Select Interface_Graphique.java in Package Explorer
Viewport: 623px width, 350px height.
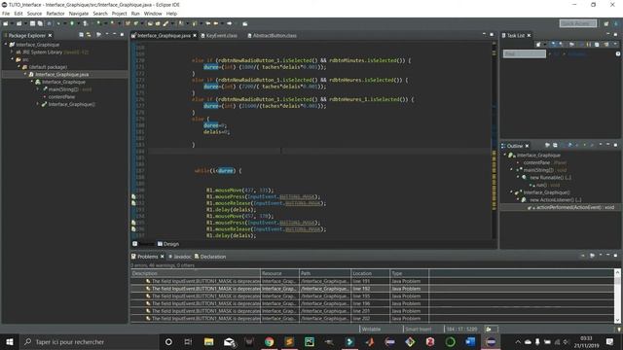pos(61,74)
